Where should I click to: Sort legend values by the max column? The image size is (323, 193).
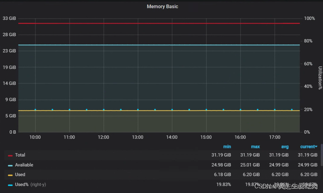click(255, 146)
